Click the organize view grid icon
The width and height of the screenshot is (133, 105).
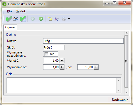(50, 19)
